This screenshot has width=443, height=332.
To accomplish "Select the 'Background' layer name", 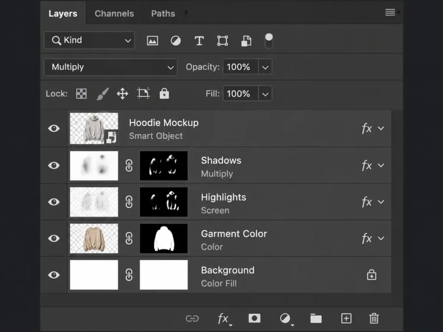I will click(x=228, y=270).
